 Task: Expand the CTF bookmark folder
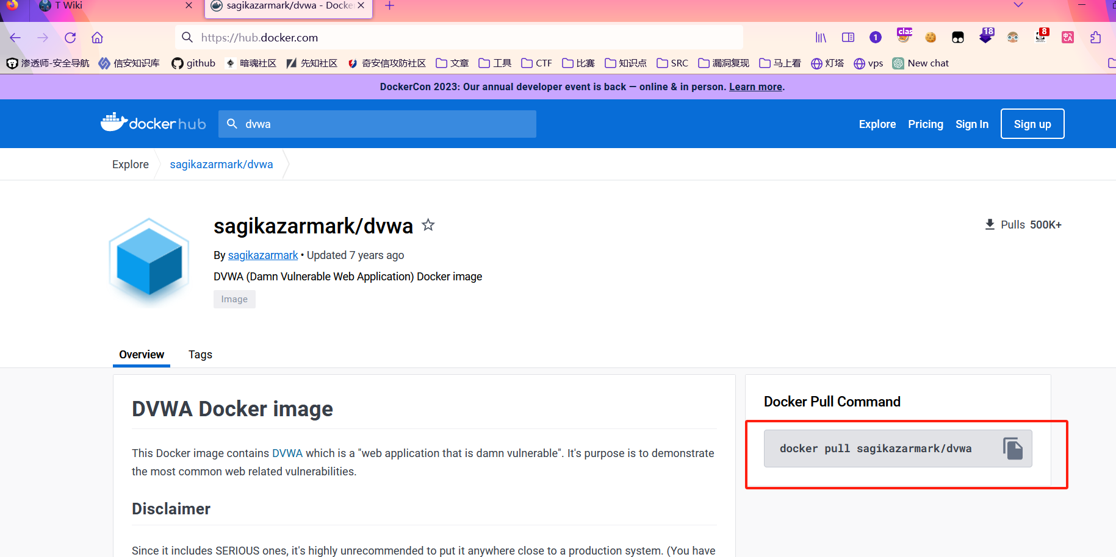coord(536,63)
